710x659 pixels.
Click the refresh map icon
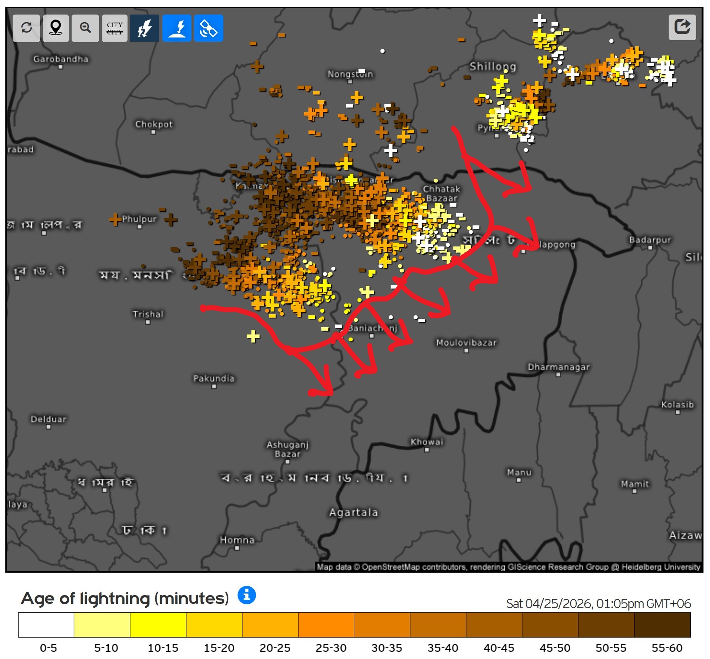(x=26, y=28)
